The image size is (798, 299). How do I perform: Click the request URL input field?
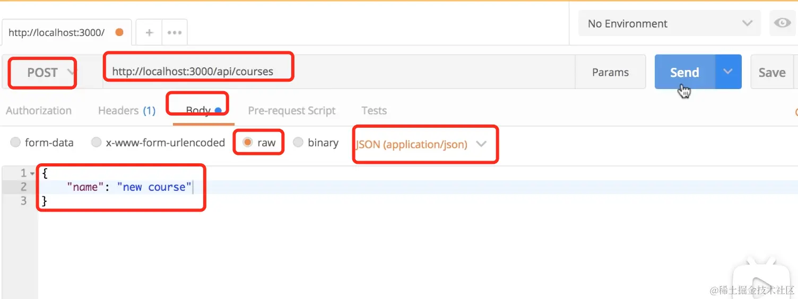(340, 72)
